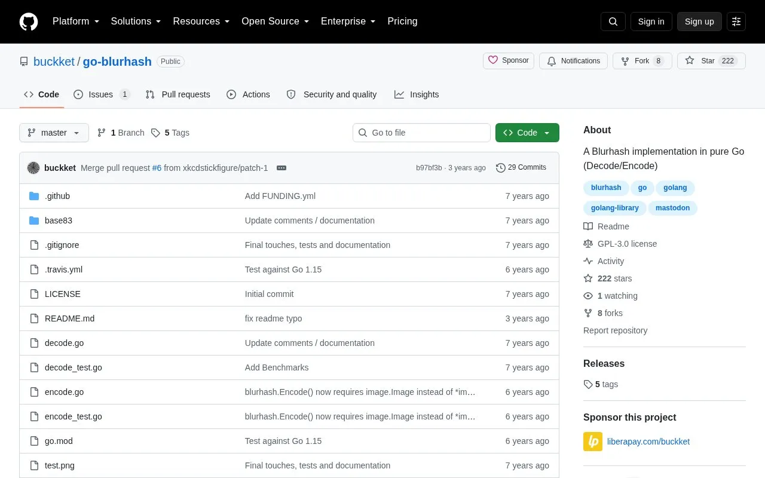Expand the Resources menu
Viewport: 765px width, 478px height.
(x=201, y=22)
